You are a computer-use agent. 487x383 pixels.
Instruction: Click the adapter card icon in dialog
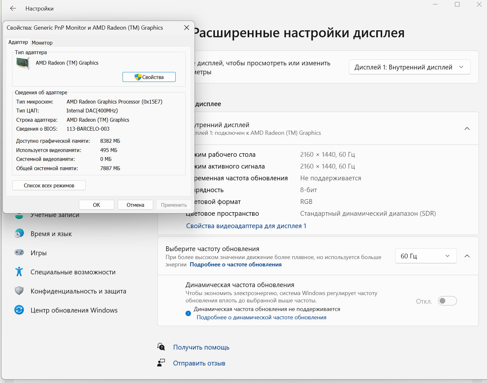click(x=23, y=63)
